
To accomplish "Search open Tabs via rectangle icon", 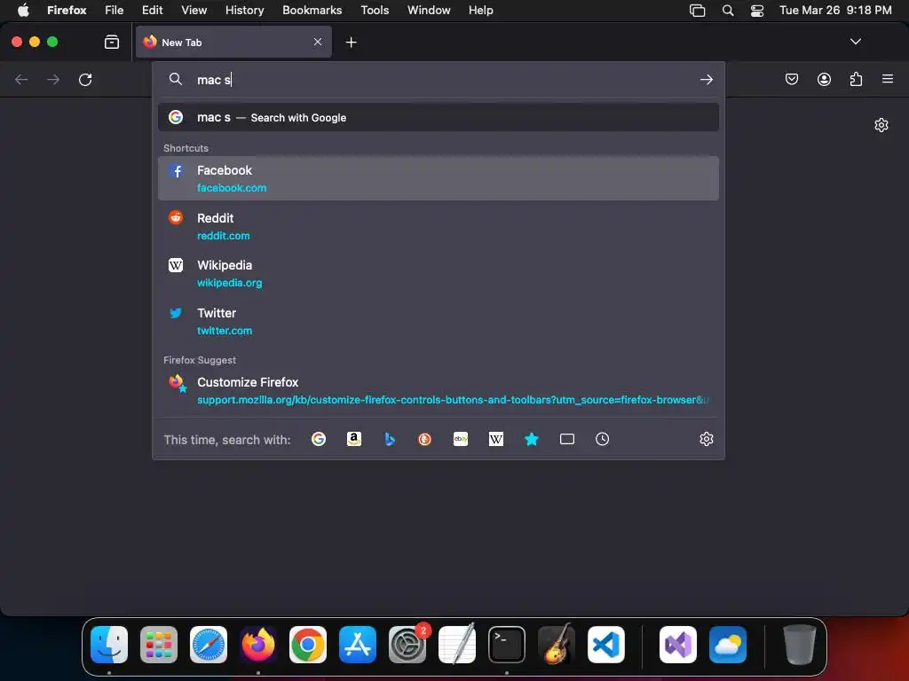I will pos(567,439).
